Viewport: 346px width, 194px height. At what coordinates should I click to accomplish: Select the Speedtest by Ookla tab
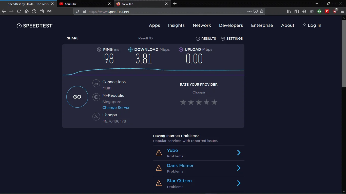point(28,4)
